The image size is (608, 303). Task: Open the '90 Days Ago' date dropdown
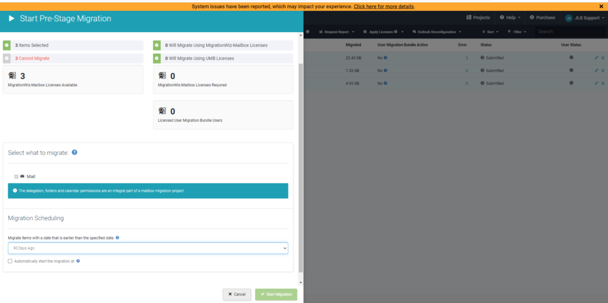coord(148,248)
